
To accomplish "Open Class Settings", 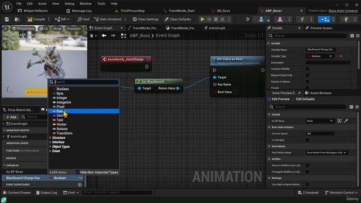I will pos(146,19).
